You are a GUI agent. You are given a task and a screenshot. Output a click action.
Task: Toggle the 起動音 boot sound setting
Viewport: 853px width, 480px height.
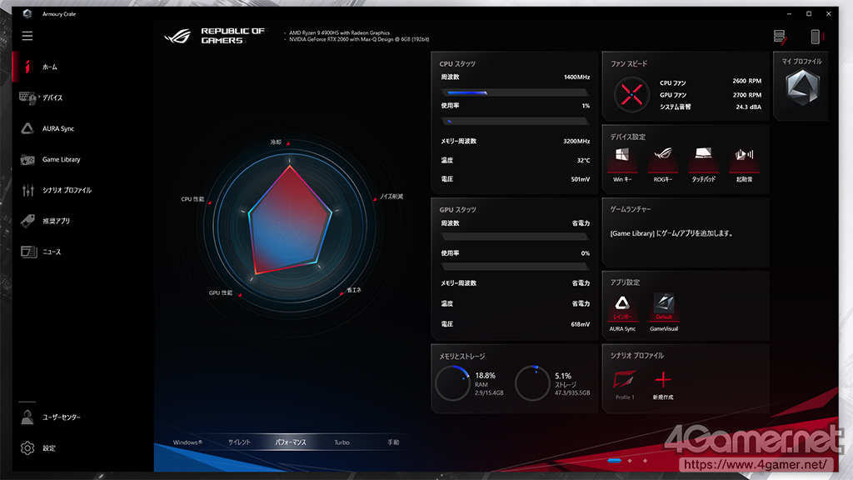(x=744, y=164)
